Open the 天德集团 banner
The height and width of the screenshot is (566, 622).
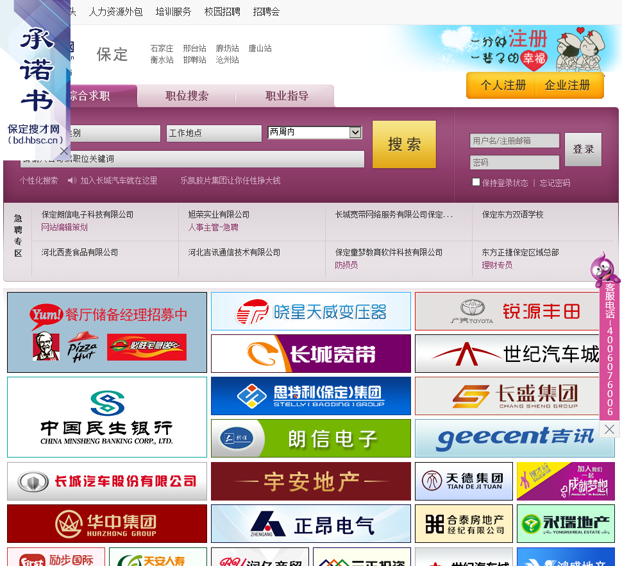(464, 481)
